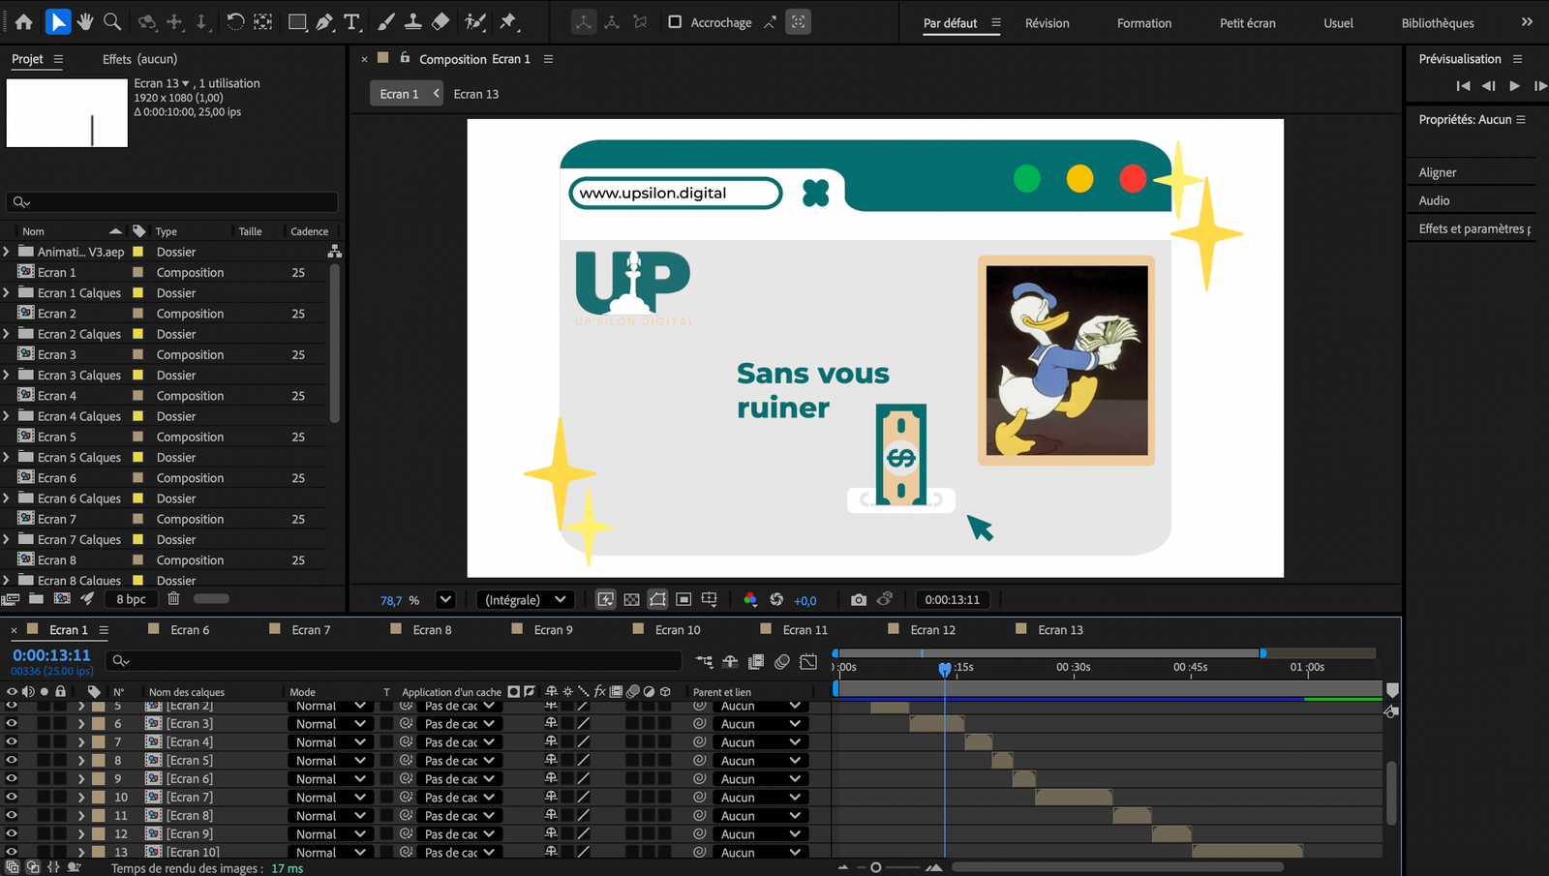Select the Zoom magnifier tool
Viewport: 1549px width, 876px height.
coord(112,21)
